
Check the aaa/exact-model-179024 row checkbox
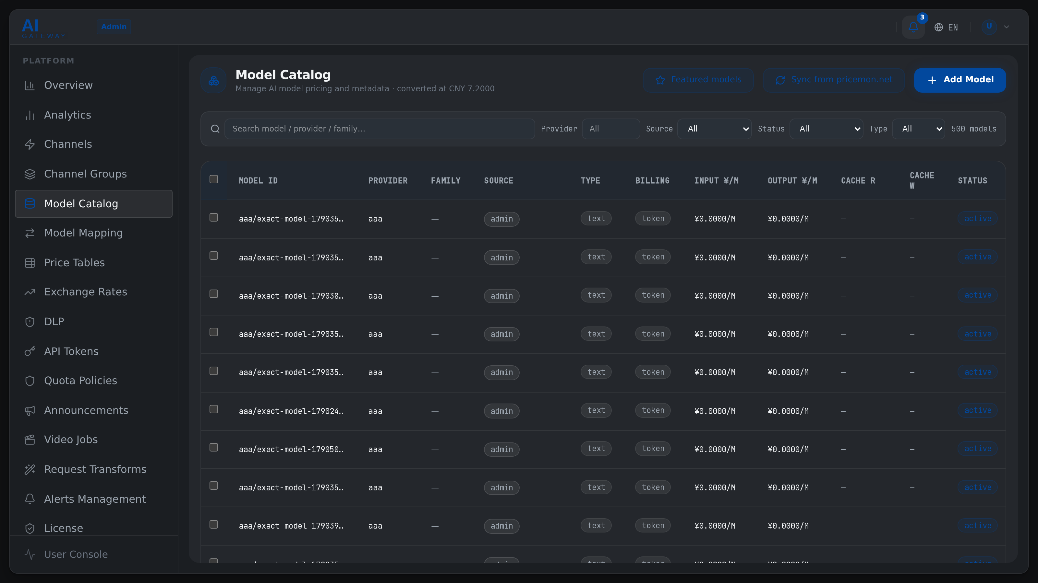pyautogui.click(x=214, y=409)
